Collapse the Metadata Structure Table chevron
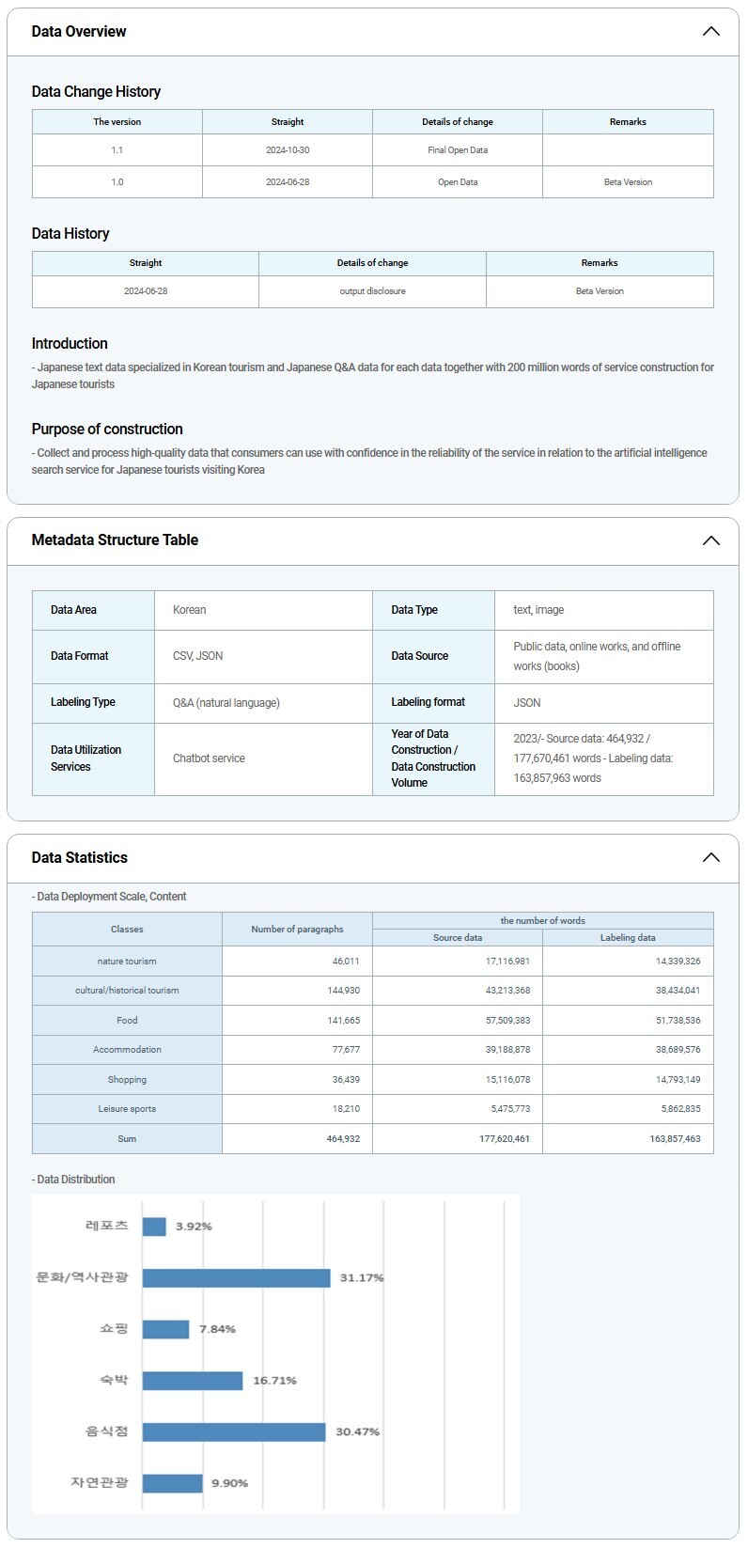 tap(710, 540)
